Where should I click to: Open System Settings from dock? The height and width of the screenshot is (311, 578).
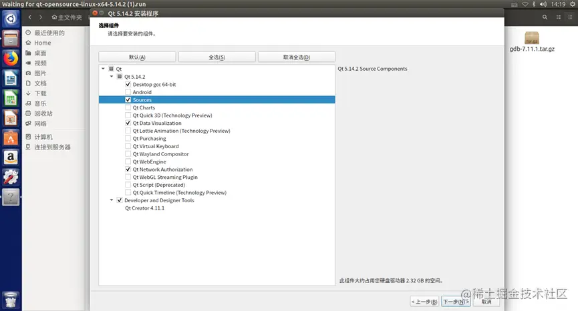[11, 178]
